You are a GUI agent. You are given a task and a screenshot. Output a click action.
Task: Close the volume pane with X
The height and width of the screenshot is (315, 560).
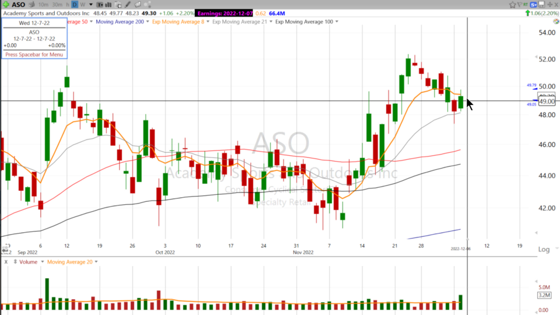(6, 262)
